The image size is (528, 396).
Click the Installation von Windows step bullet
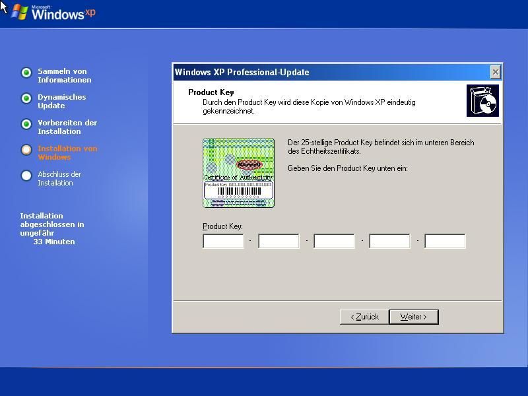pyautogui.click(x=26, y=150)
